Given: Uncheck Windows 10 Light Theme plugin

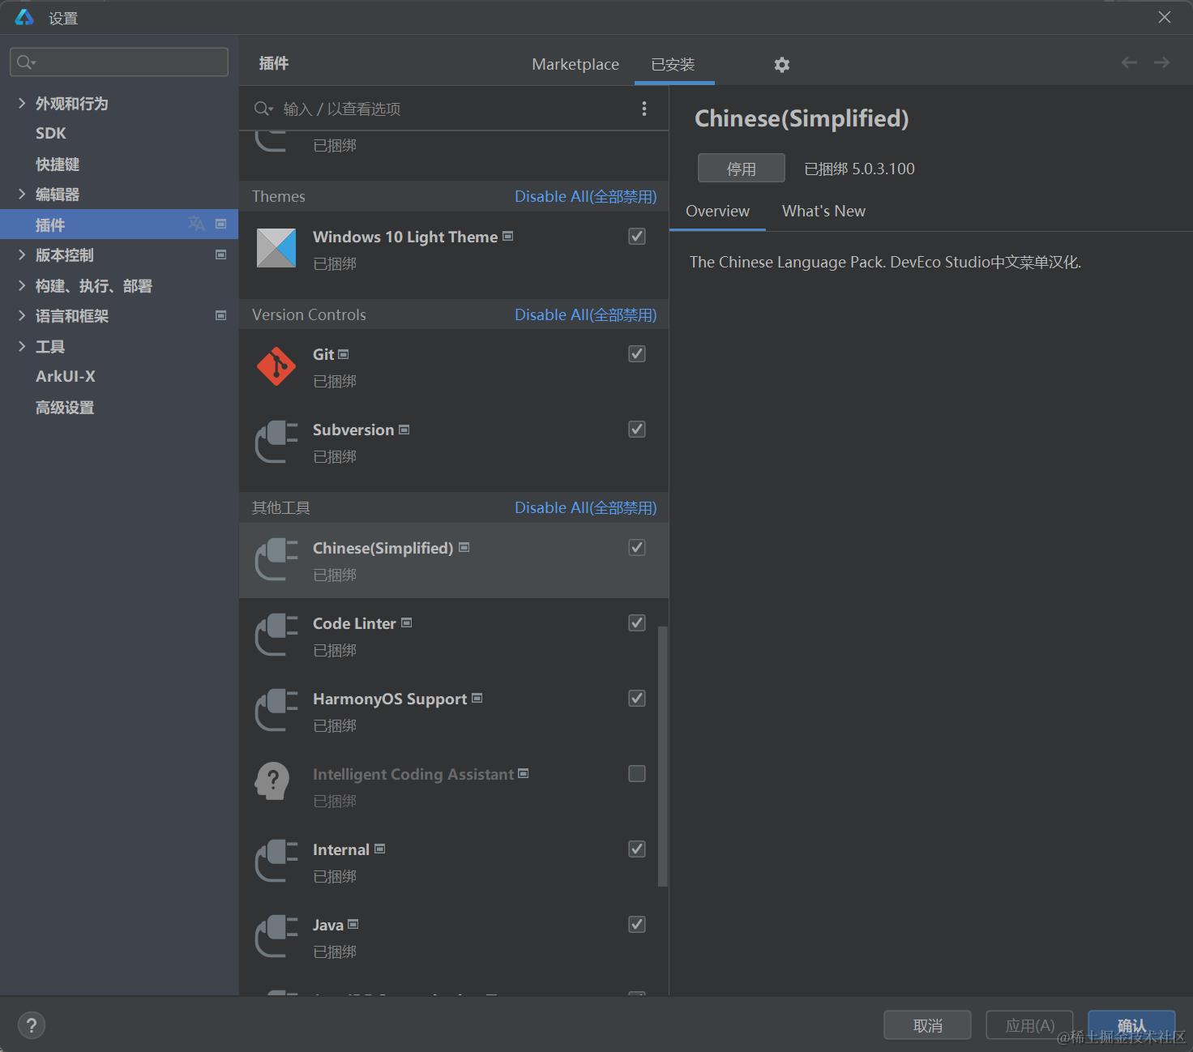Looking at the screenshot, I should click(x=637, y=236).
